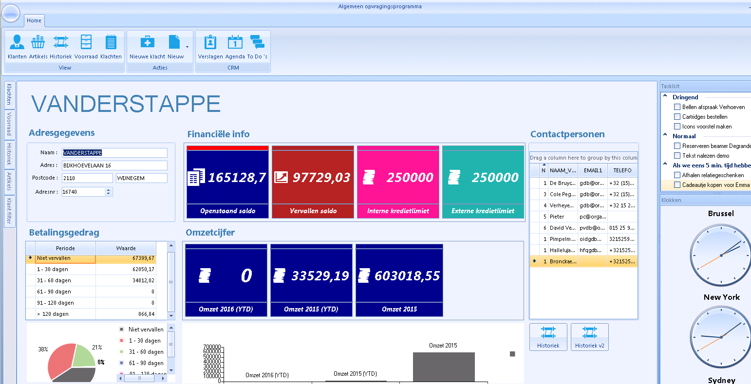Open the Klachten list icon

[111, 42]
